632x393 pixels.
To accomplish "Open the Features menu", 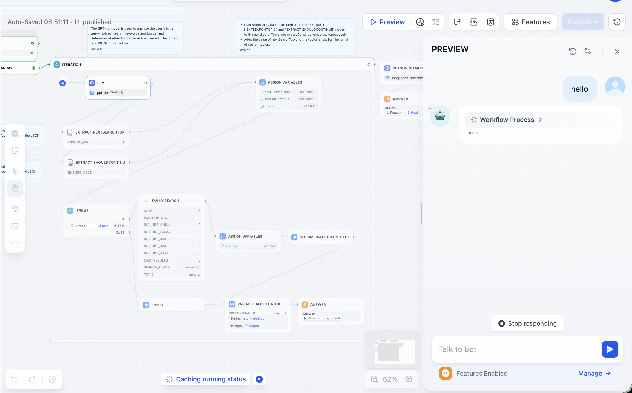I will [x=531, y=22].
